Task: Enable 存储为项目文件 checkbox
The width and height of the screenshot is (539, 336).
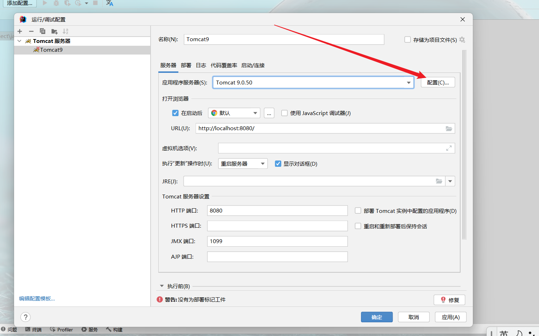Action: coord(407,40)
